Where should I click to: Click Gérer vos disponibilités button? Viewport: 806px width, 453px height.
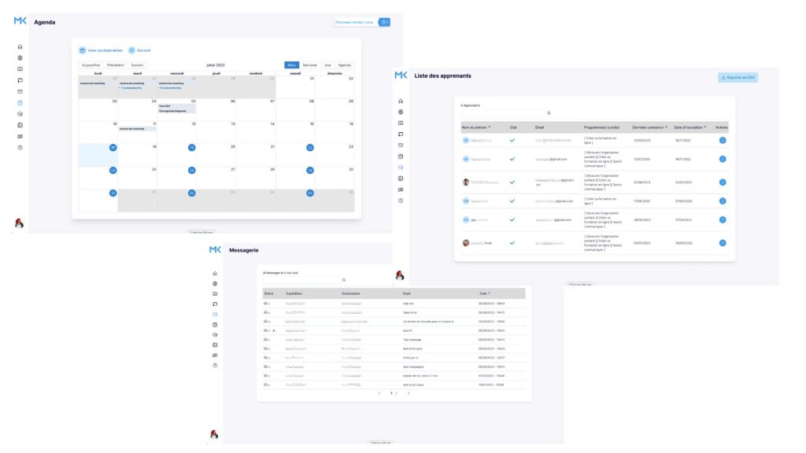pyautogui.click(x=101, y=50)
